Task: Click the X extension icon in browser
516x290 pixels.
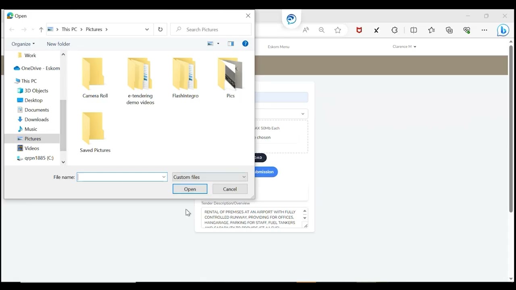Action: click(x=377, y=30)
